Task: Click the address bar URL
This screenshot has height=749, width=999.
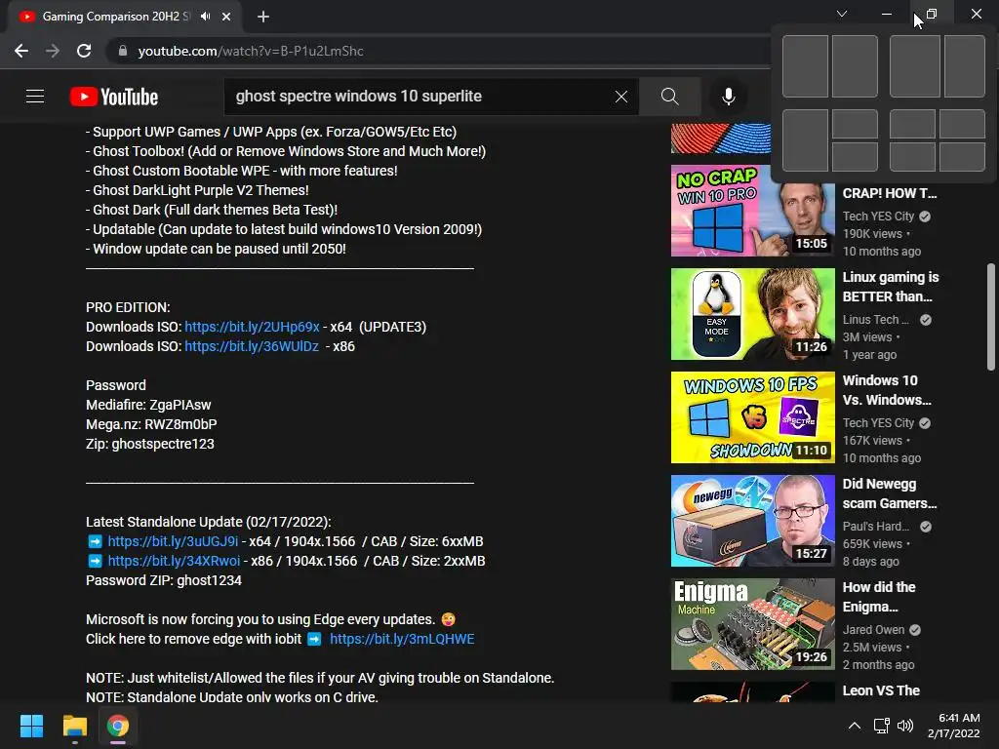Action: [x=251, y=51]
